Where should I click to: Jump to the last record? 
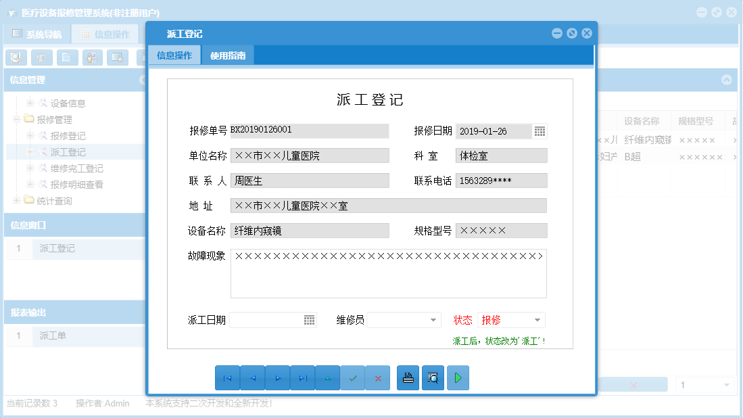pyautogui.click(x=302, y=377)
